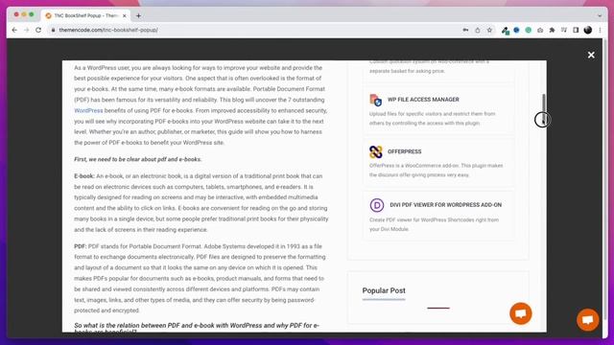Open a new browser tab with plus
The width and height of the screenshot is (614, 345).
[x=138, y=15]
